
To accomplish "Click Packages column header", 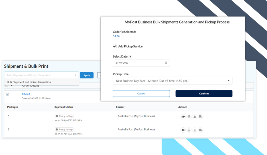I will [x=13, y=107].
